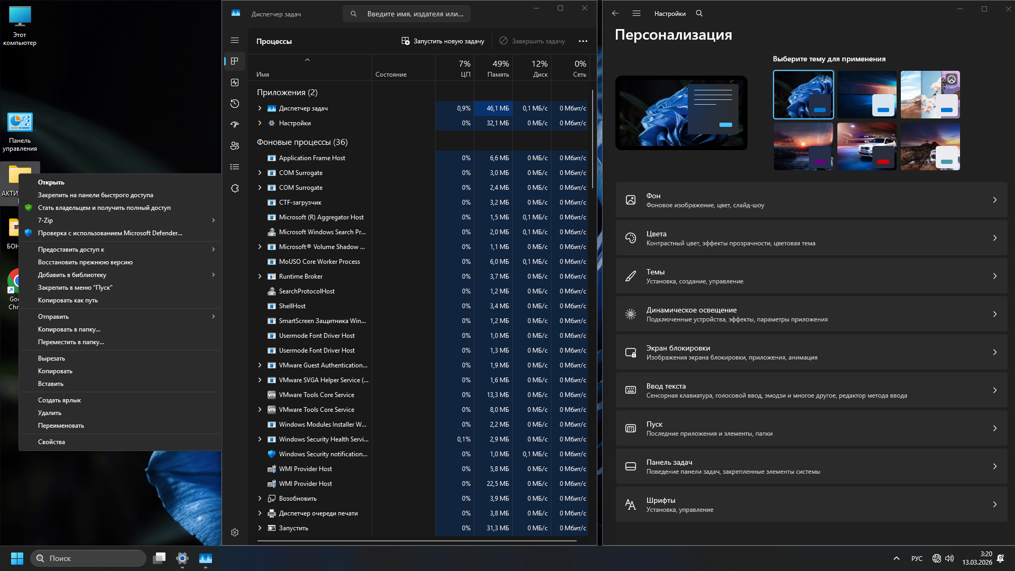
Task: Open the Performance tab icon in Task Manager
Action: (235, 82)
